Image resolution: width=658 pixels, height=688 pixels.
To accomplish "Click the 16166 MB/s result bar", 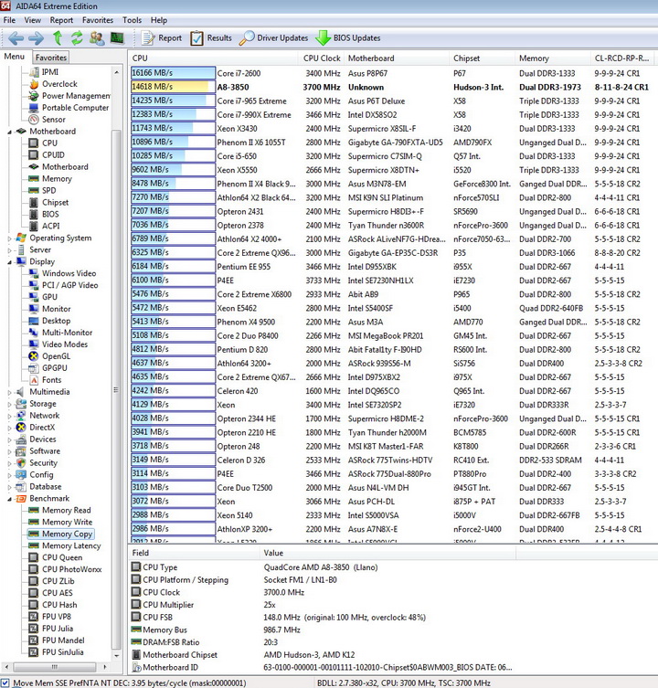I will [173, 73].
